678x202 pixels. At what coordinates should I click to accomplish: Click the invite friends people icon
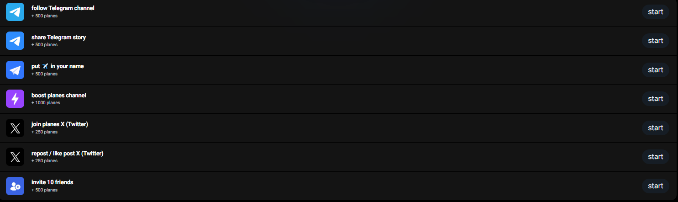[x=15, y=186]
